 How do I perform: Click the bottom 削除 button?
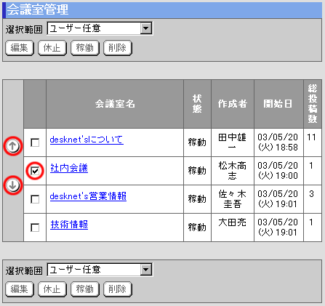point(118,289)
